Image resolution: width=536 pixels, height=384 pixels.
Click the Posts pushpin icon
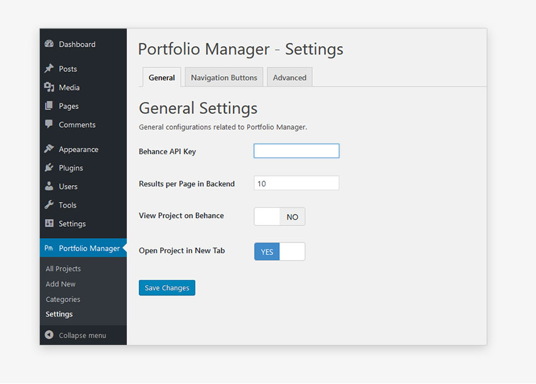pos(49,69)
